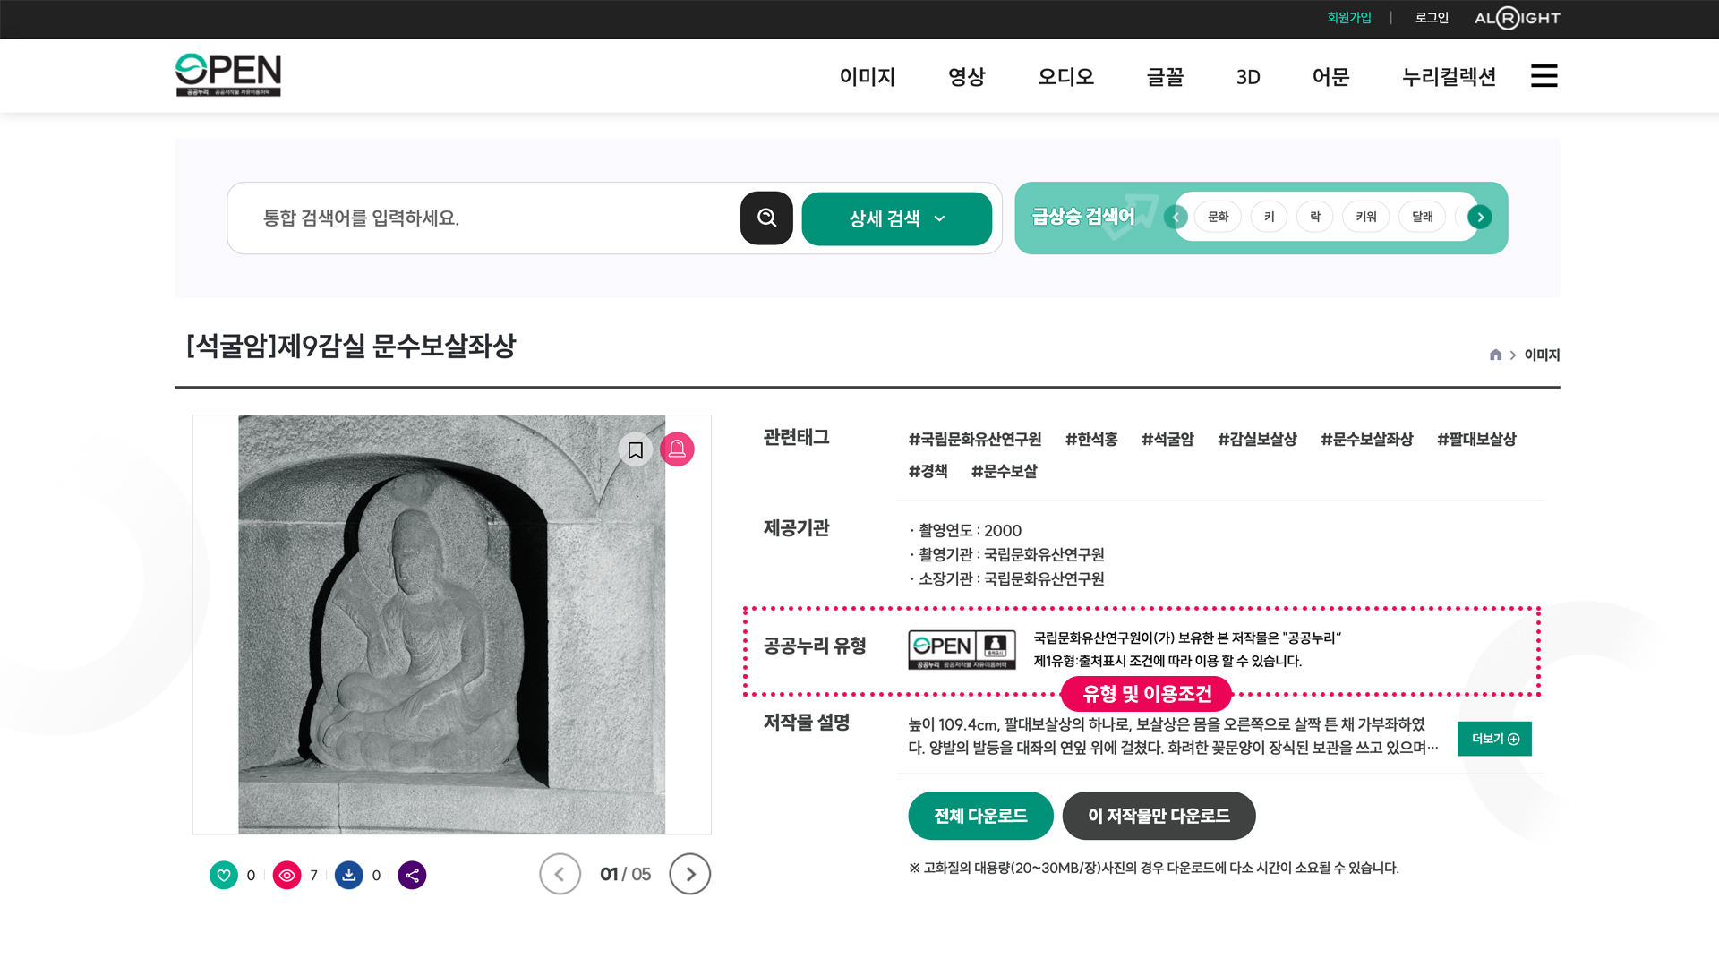Click the OPEN 공공누리 site logo
1719x967 pixels.
(x=227, y=75)
